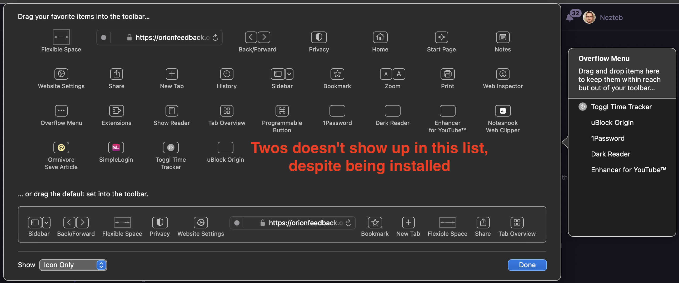Click the History clock icon
679x283 pixels.
click(227, 74)
